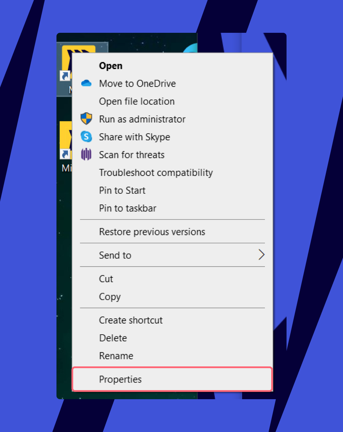Select Restore previous versions
The image size is (343, 432).
(152, 232)
